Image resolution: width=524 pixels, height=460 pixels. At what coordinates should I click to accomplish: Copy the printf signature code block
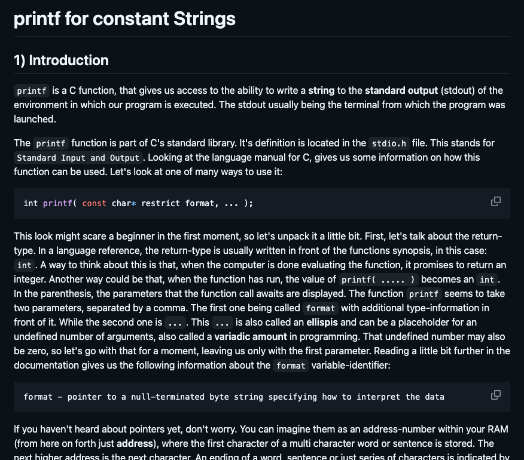[495, 201]
